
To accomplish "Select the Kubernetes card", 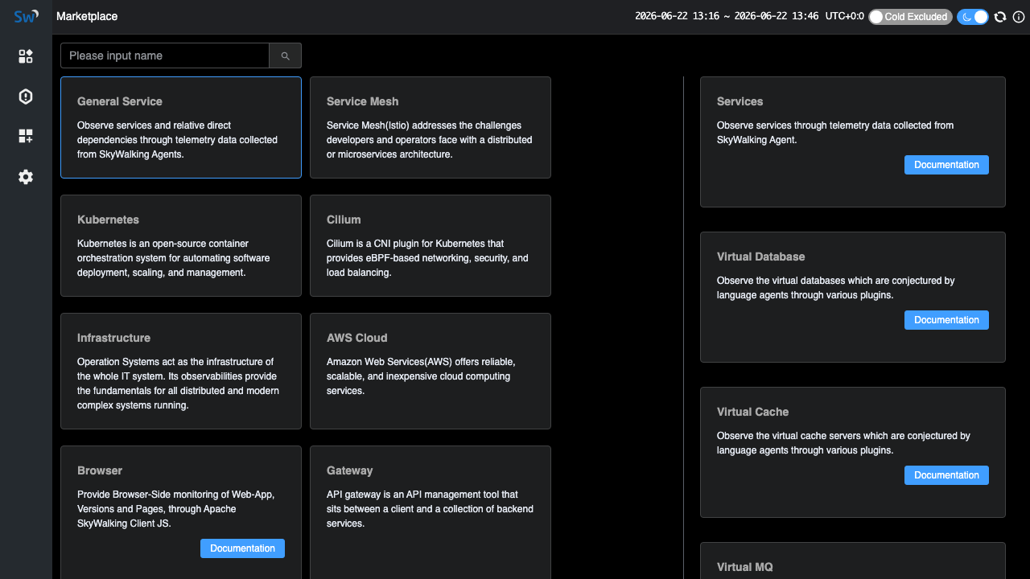I will point(181,245).
